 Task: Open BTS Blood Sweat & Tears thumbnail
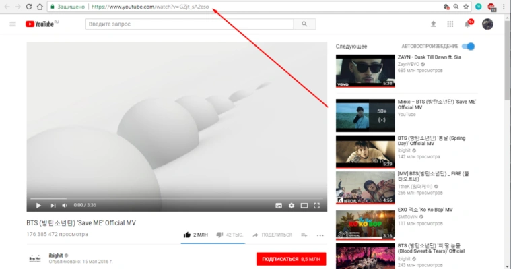click(366, 256)
